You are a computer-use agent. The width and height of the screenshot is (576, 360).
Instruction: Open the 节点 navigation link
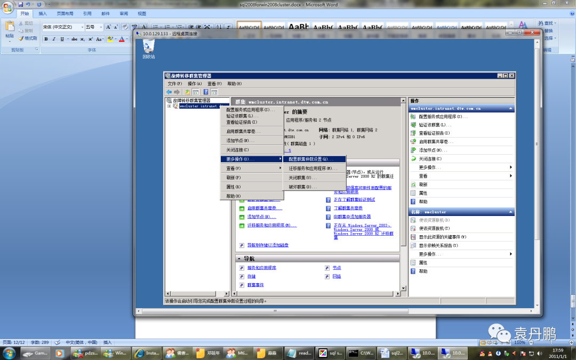point(337,268)
